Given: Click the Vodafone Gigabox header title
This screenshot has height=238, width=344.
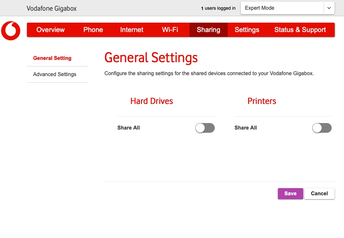Looking at the screenshot, I should (52, 8).
